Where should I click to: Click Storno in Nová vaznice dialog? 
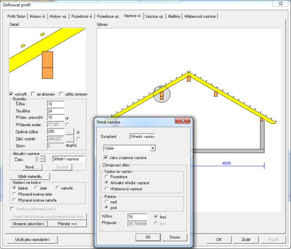(x=175, y=237)
